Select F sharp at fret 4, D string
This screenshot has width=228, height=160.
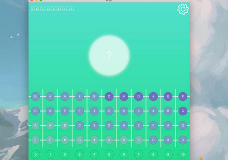click(95, 111)
